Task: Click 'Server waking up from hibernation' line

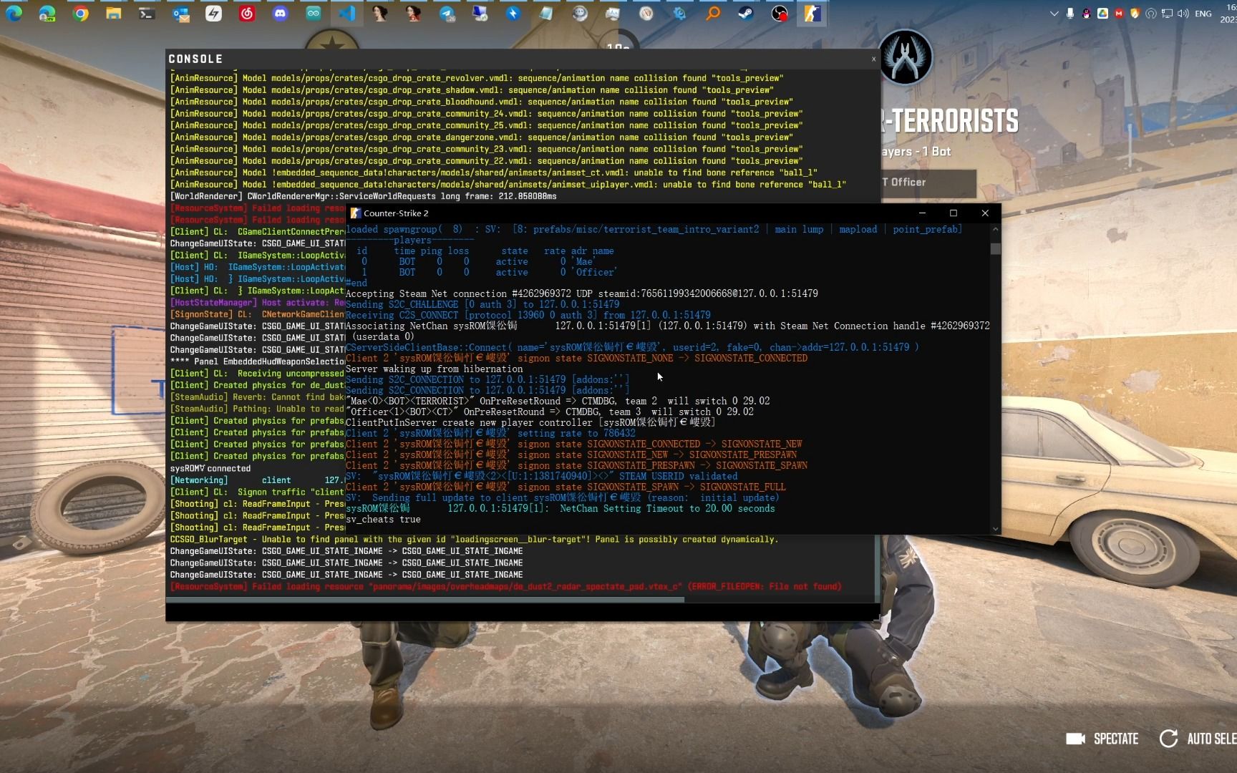Action: pos(434,369)
